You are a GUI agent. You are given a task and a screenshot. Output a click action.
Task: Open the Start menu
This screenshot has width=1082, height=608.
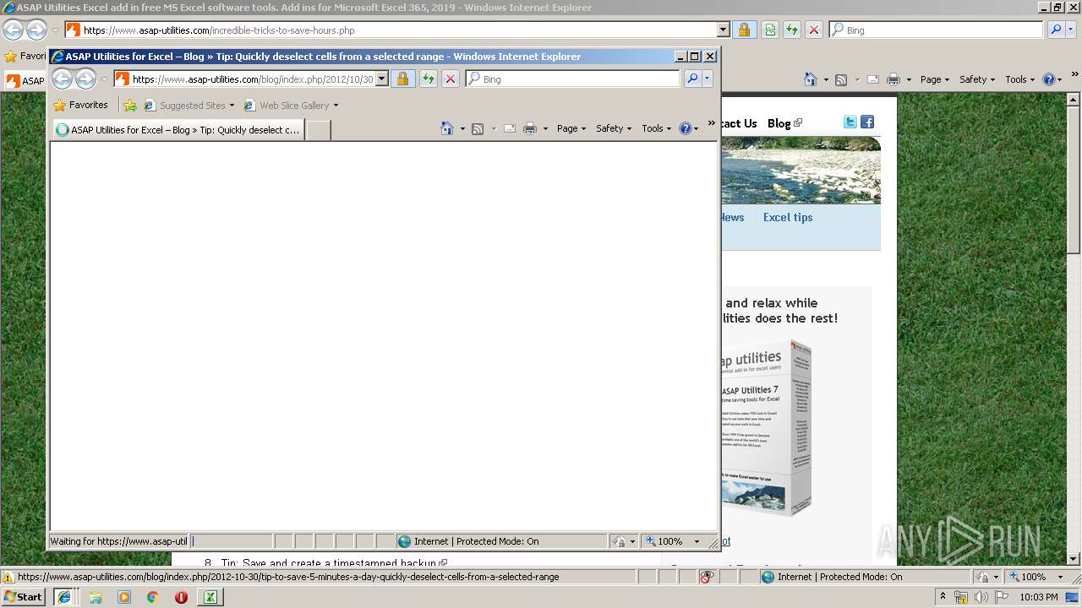[x=24, y=596]
